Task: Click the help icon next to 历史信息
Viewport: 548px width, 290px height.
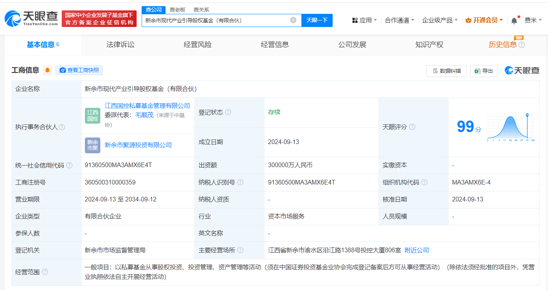Action: click(x=522, y=45)
